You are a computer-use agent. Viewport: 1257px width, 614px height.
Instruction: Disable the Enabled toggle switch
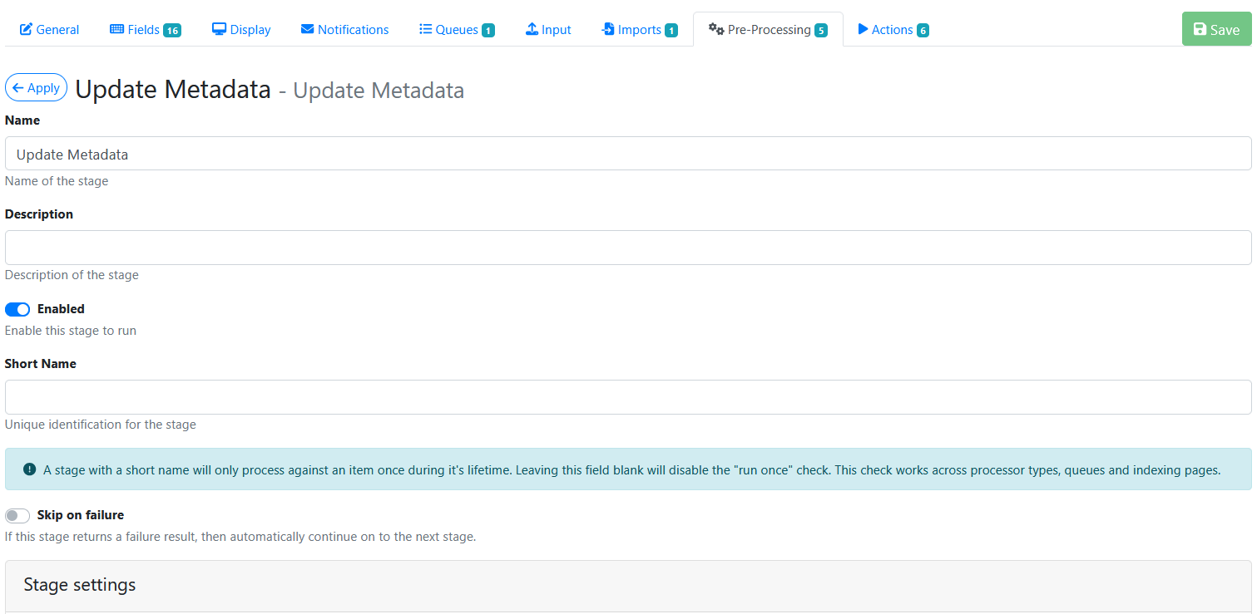(17, 309)
